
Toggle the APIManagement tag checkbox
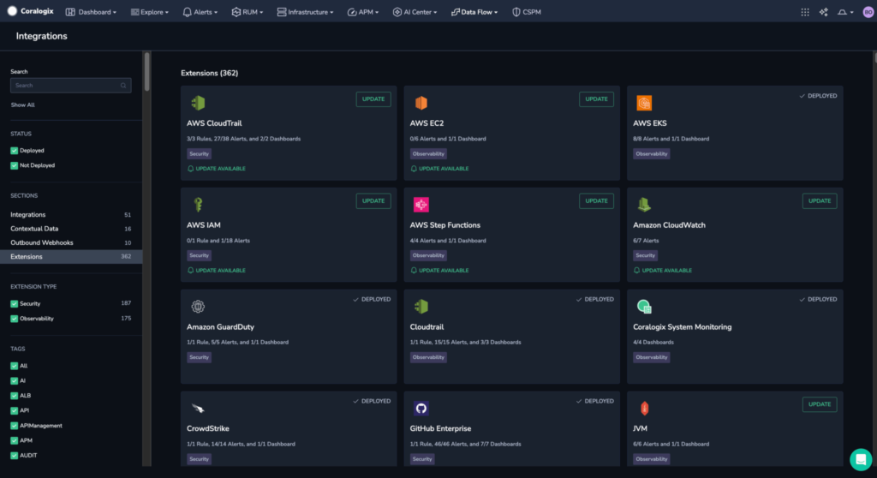click(x=14, y=426)
